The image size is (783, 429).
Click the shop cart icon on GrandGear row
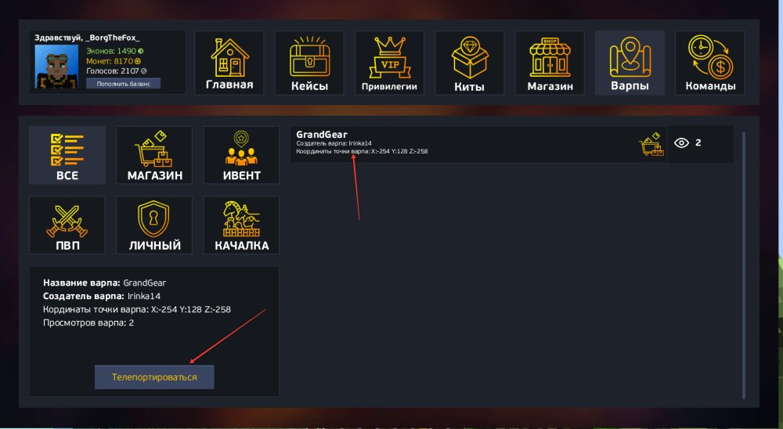coord(651,144)
